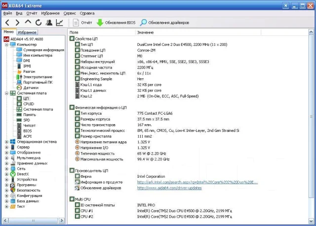Open the graph chart toolbar icon

point(59,23)
